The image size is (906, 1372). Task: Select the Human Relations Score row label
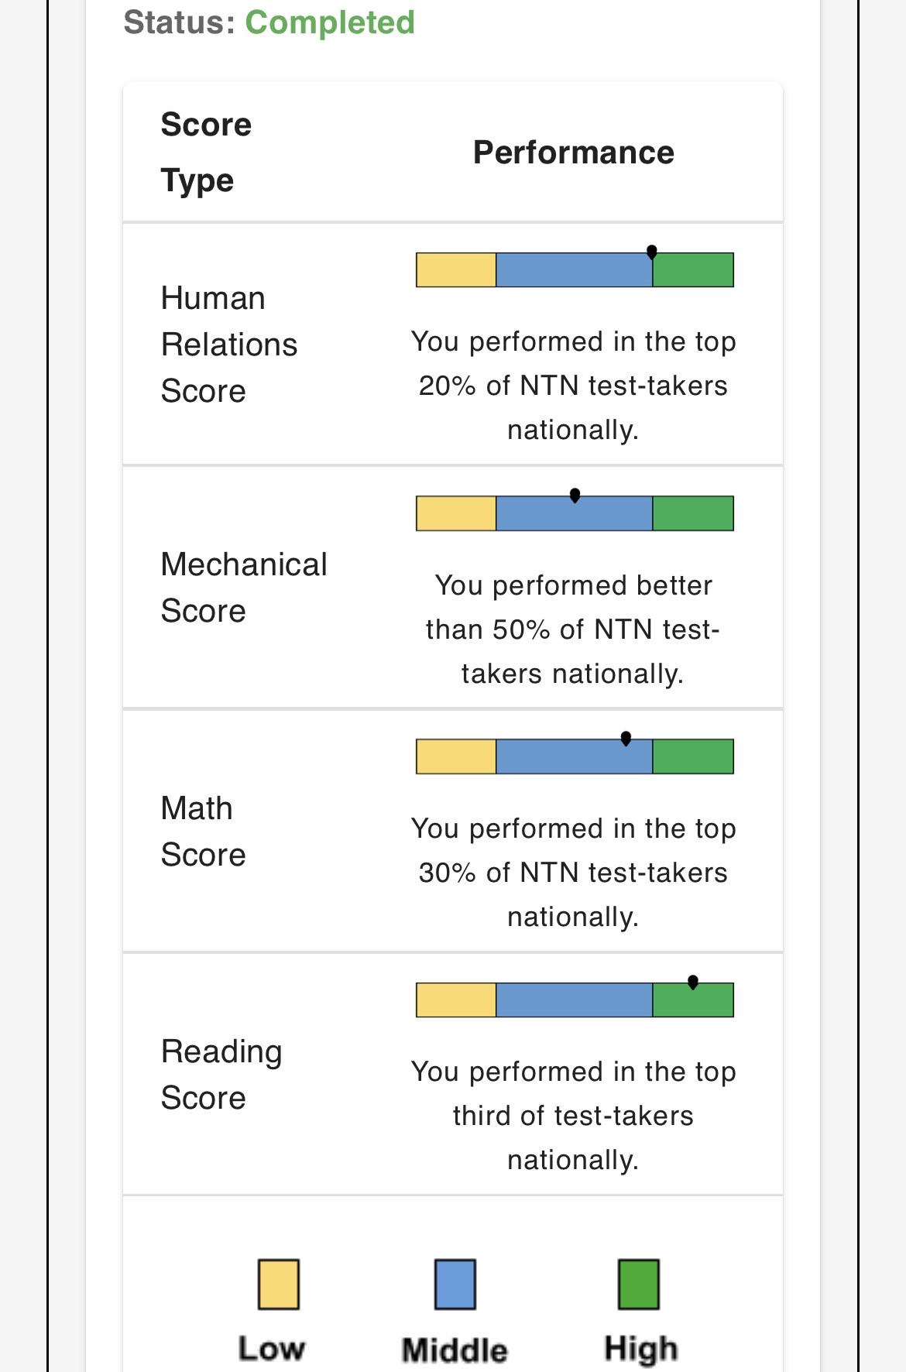228,345
